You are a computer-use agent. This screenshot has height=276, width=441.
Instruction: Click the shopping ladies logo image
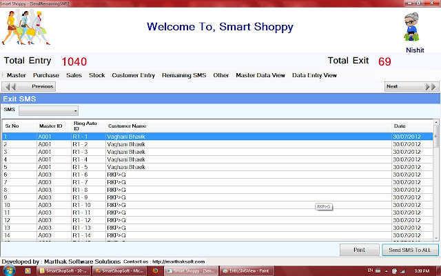point(26,28)
